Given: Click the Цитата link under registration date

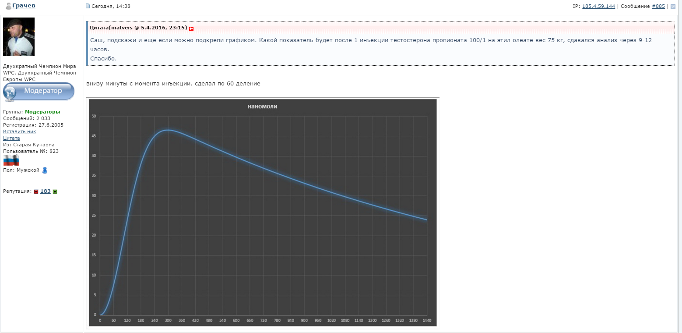Looking at the screenshot, I should pyautogui.click(x=11, y=138).
